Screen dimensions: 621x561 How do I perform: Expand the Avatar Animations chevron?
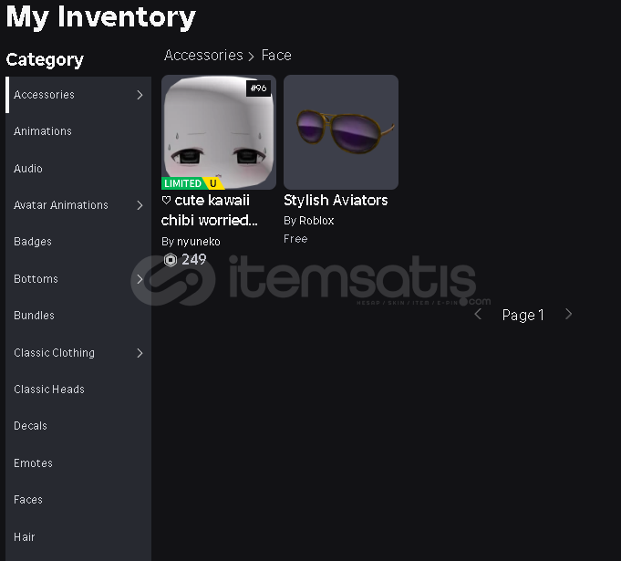point(140,205)
